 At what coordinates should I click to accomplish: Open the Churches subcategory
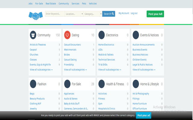(34, 55)
